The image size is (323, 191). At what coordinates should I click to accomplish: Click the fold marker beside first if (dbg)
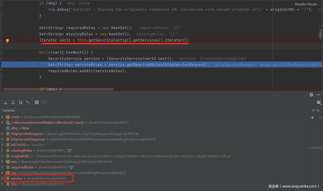pos(2,3)
